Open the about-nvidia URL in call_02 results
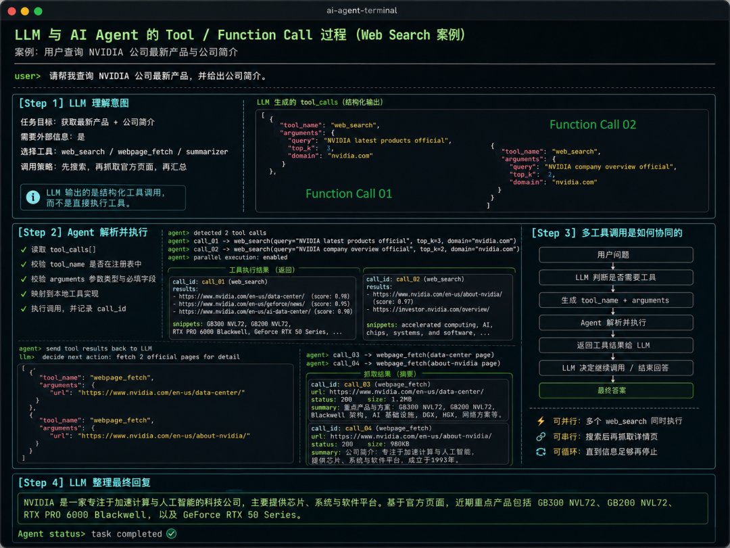This screenshot has width=730, height=548. pyautogui.click(x=437, y=294)
